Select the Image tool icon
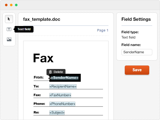 (9, 39)
